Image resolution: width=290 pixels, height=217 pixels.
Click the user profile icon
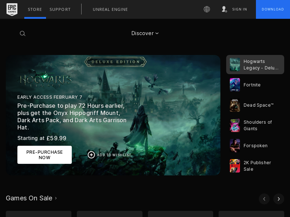click(224, 9)
